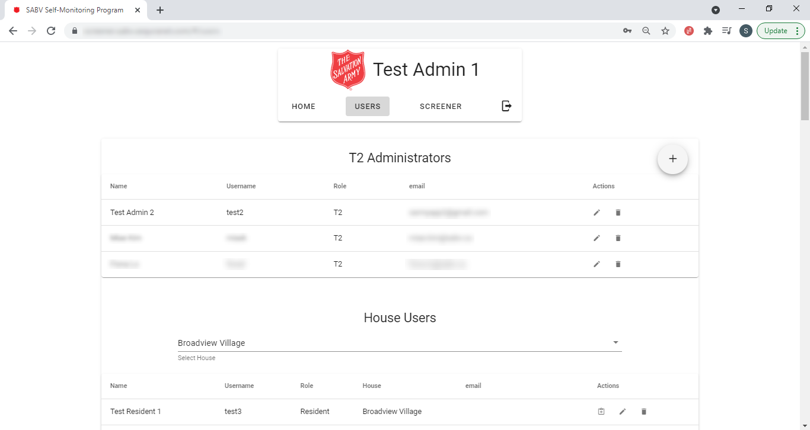Click edit pencil in third administrator row

point(597,264)
